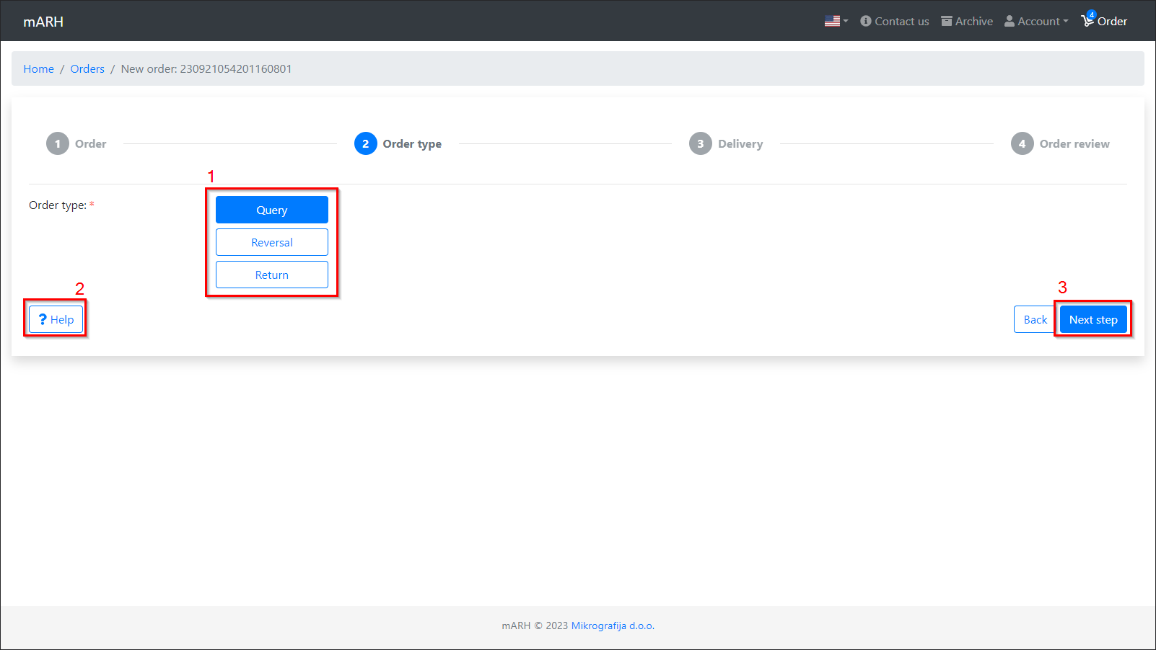Screen dimensions: 1156x650
Task: Click the Account user silhouette icon
Action: [1010, 22]
